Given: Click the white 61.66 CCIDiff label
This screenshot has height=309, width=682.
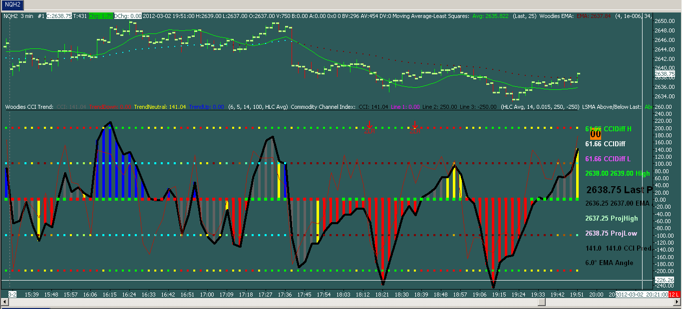Looking at the screenshot, I should [605, 144].
